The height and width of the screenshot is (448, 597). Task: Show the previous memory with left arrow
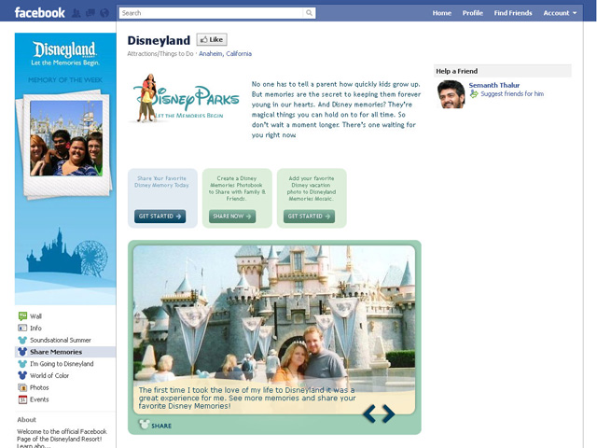tap(369, 413)
